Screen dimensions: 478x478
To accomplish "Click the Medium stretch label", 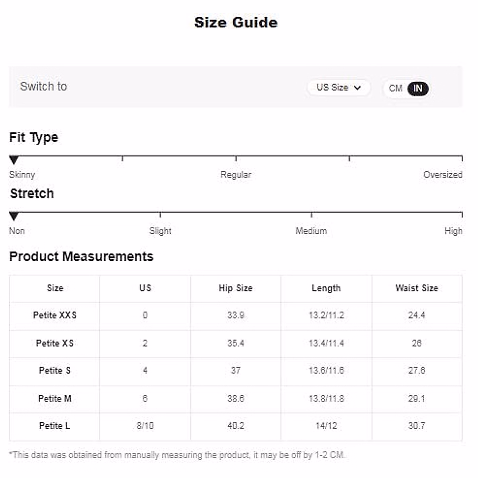I will pos(311,231).
